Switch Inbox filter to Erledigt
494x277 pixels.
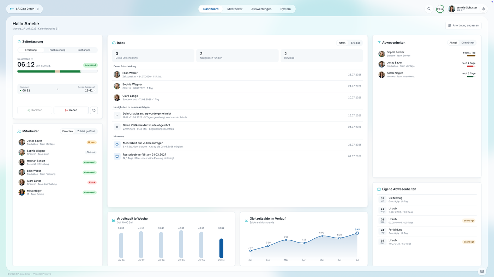355,43
